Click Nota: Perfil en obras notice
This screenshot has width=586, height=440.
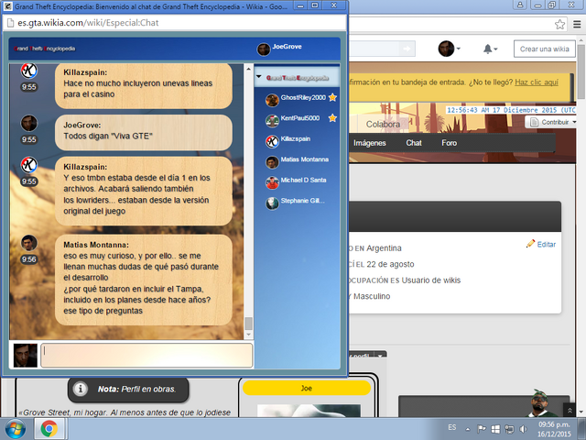pos(128,389)
